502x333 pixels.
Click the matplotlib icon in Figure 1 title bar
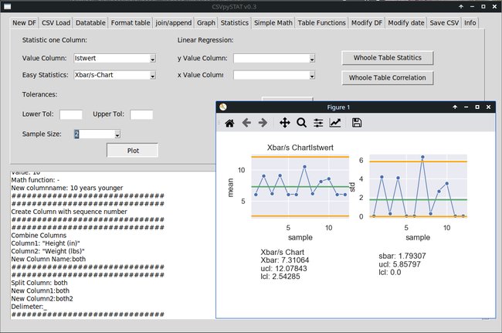(x=223, y=107)
